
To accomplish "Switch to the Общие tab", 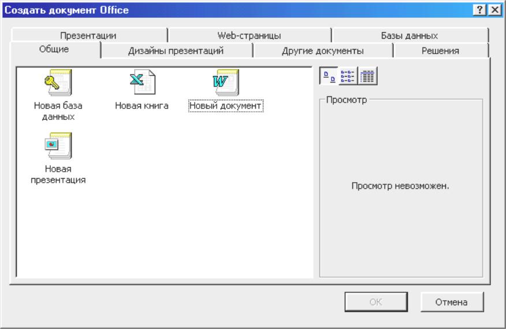I will click(54, 50).
